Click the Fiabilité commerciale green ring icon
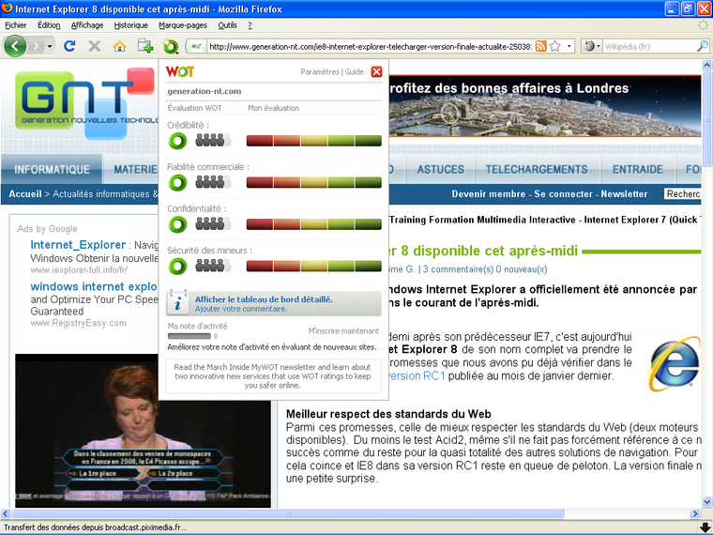The width and height of the screenshot is (713, 535). (x=177, y=182)
